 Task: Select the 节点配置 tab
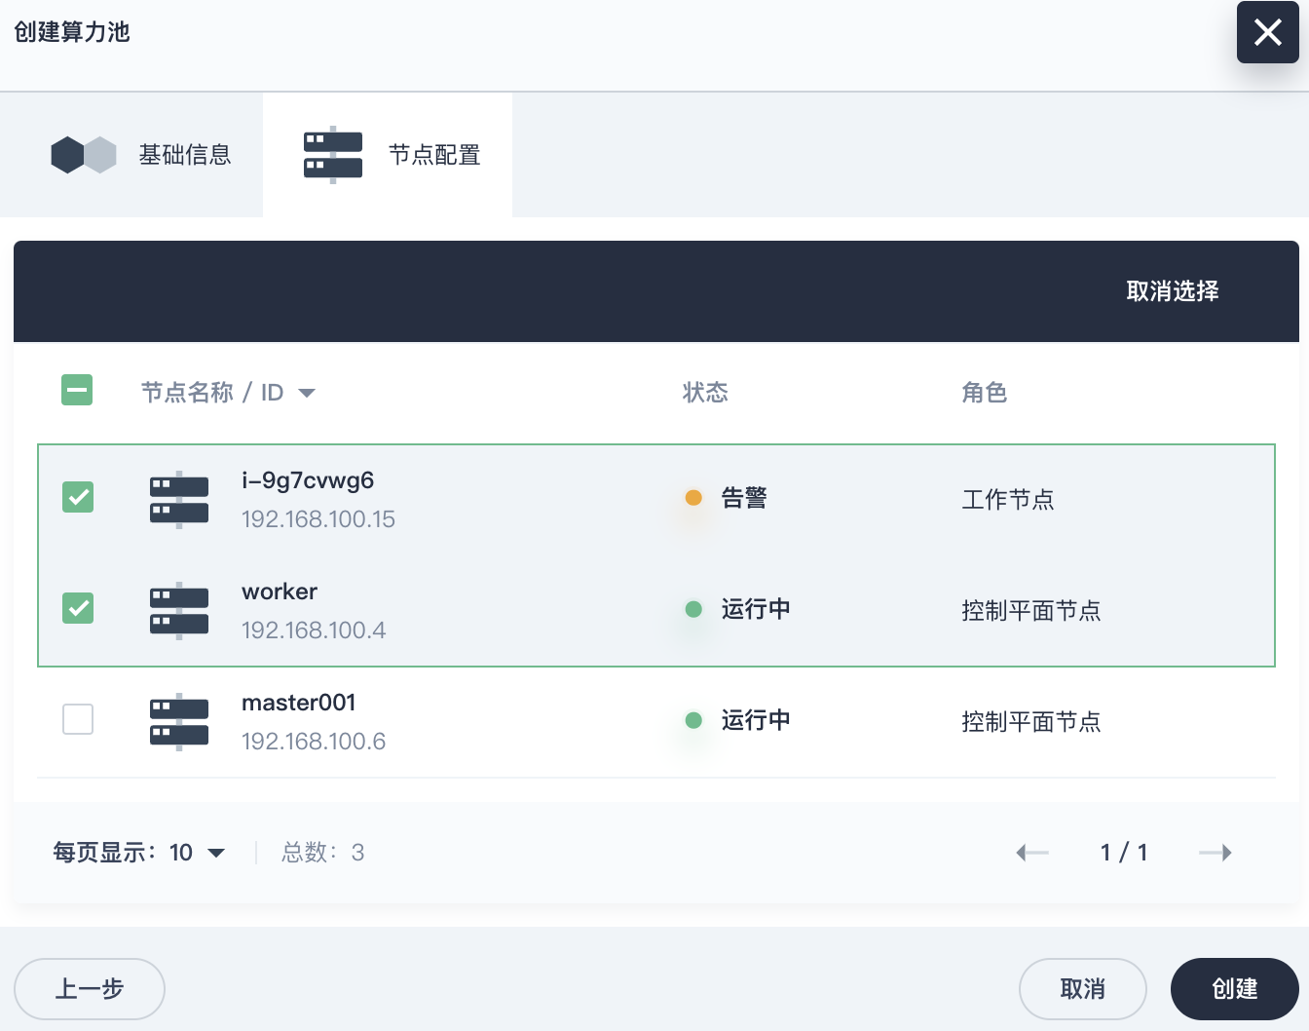(x=434, y=155)
